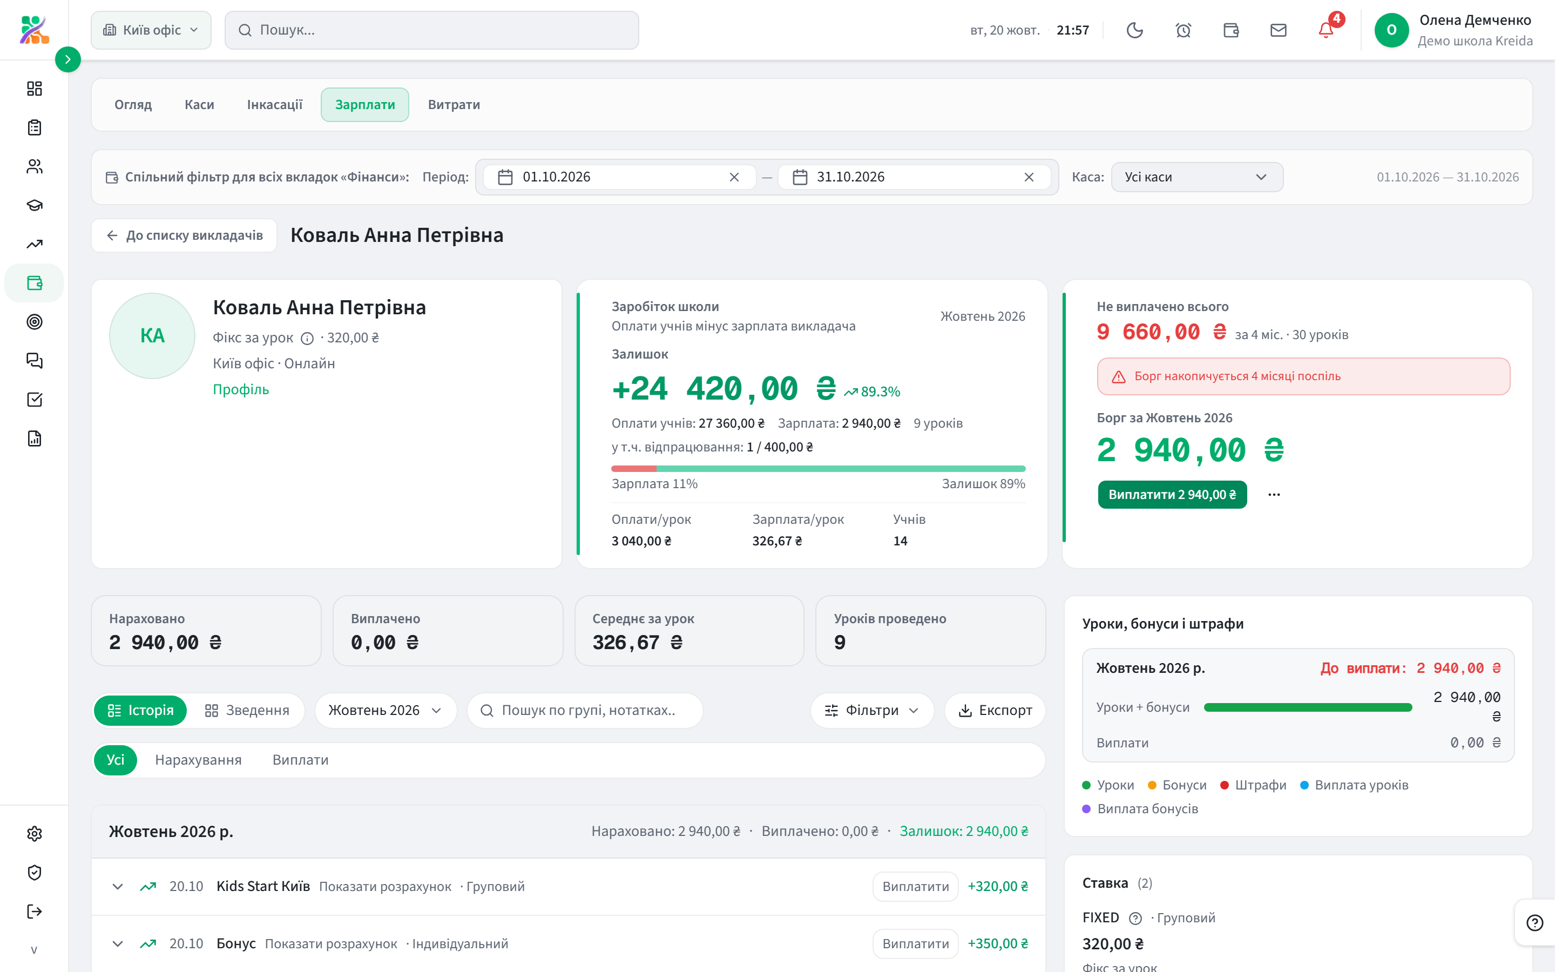
Task: Open the alarm clock reminders icon
Action: tap(1183, 30)
